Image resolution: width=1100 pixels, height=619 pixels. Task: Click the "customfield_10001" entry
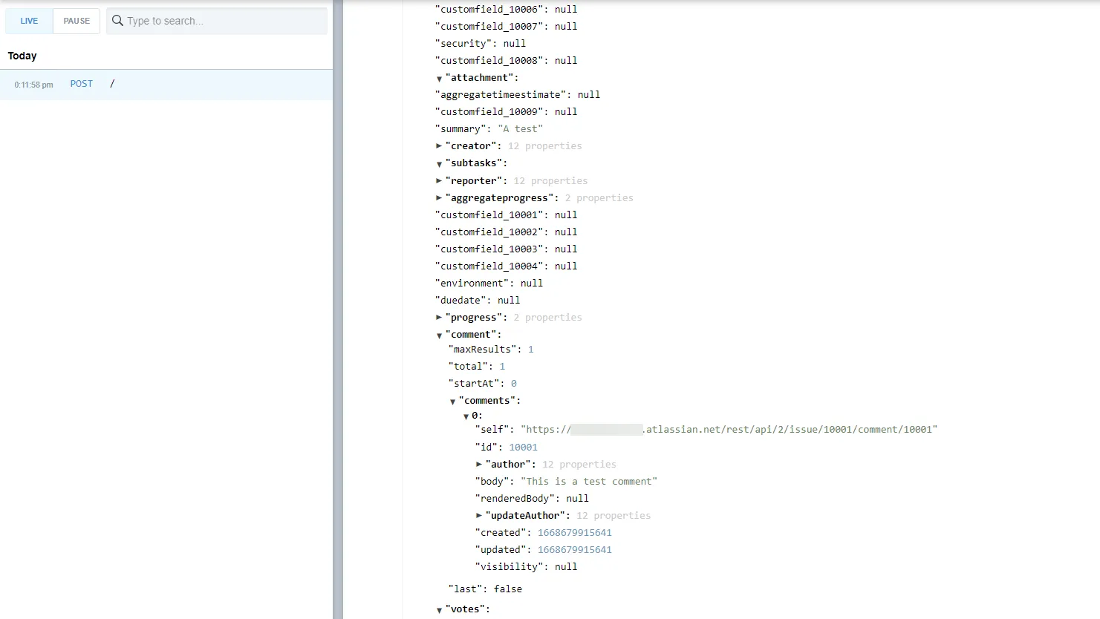(506, 215)
